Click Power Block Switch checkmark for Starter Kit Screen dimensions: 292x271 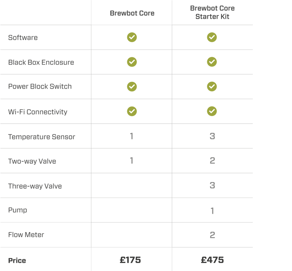212,86
